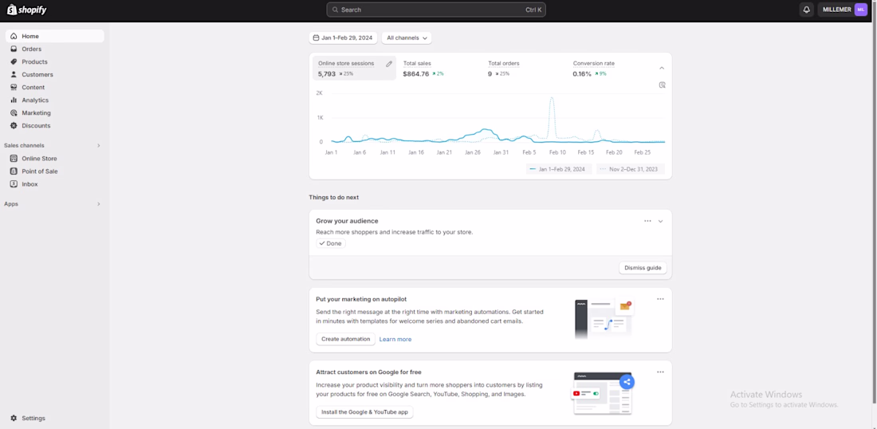The image size is (877, 429).
Task: Open Customers in the sidebar
Action: click(37, 74)
